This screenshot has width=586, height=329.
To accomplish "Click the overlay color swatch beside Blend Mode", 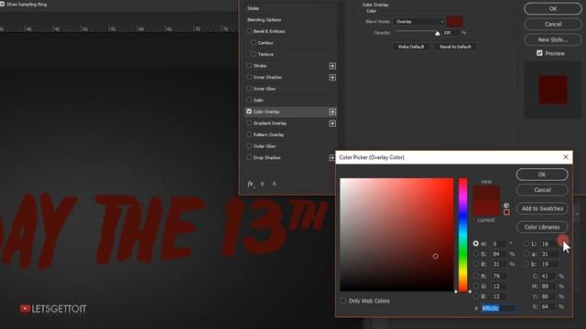I will coord(455,21).
